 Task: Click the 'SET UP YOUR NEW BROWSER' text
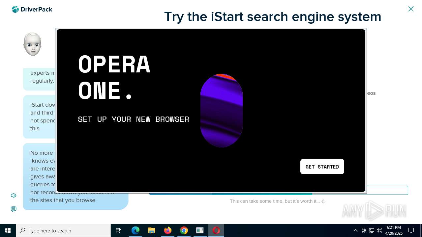point(134,119)
